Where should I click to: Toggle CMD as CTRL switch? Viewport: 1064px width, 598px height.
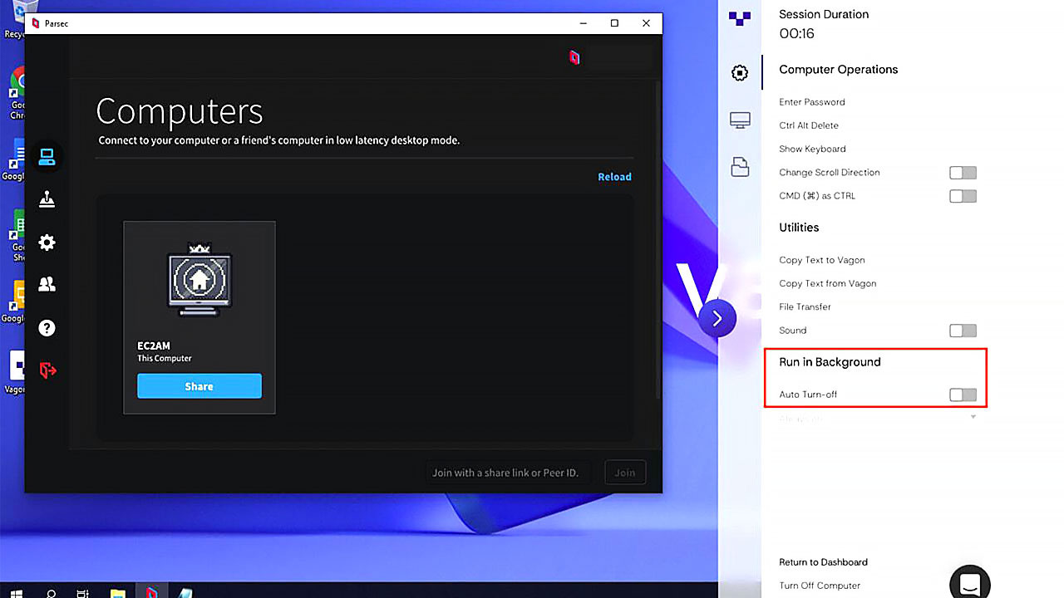point(963,196)
